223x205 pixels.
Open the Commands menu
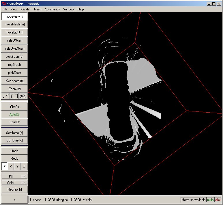point(52,9)
